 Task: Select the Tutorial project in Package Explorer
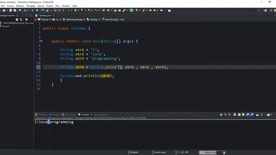coord(5,26)
